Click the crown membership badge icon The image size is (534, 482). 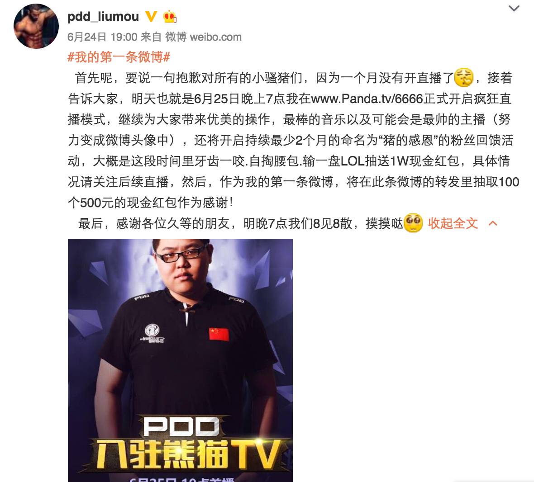coord(170,16)
